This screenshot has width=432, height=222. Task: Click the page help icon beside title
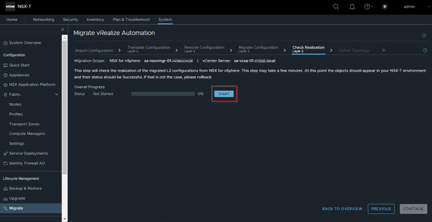[x=424, y=36]
